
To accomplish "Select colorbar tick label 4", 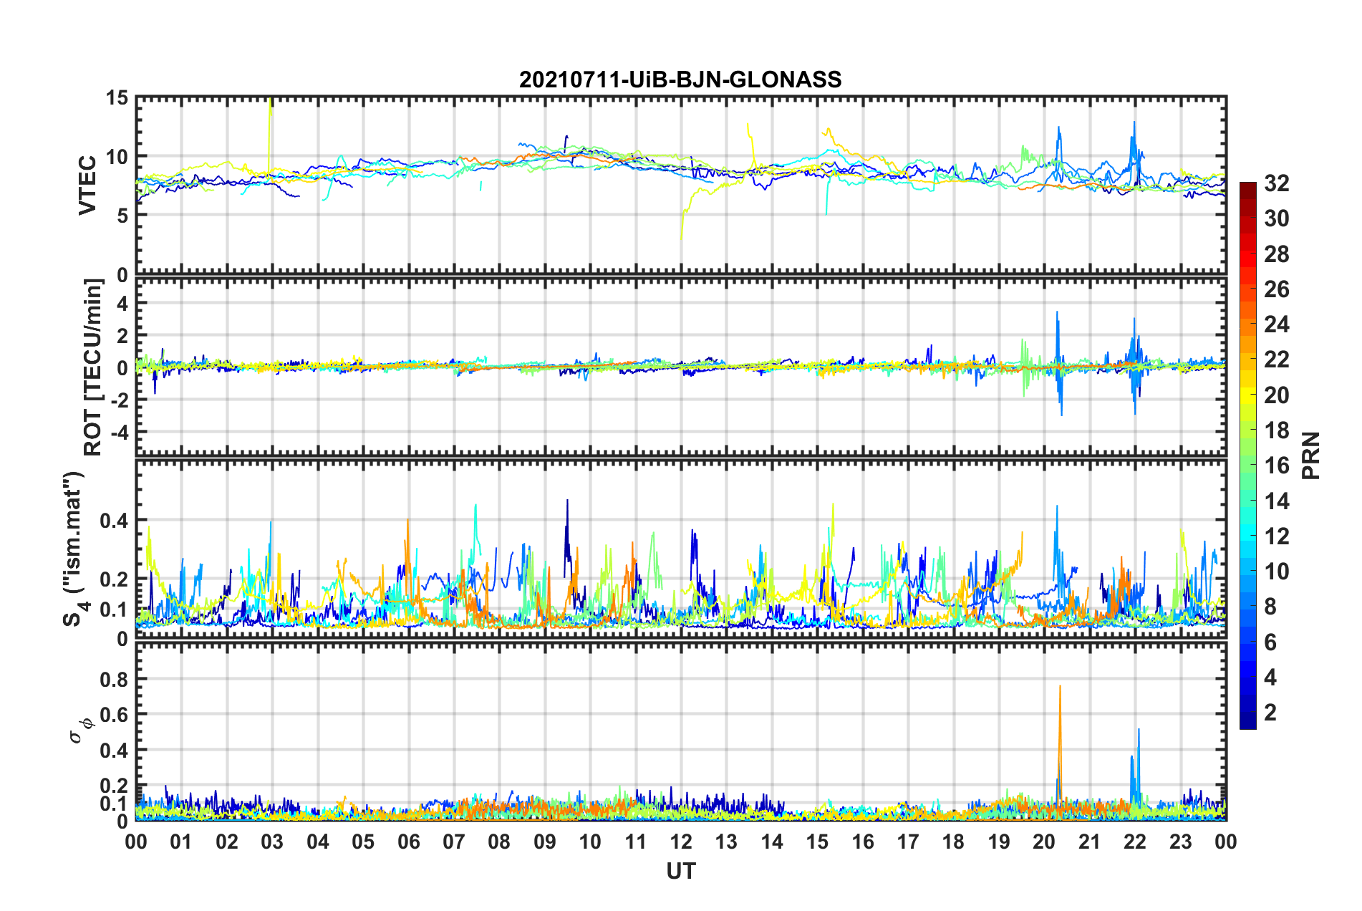I will point(1270,678).
